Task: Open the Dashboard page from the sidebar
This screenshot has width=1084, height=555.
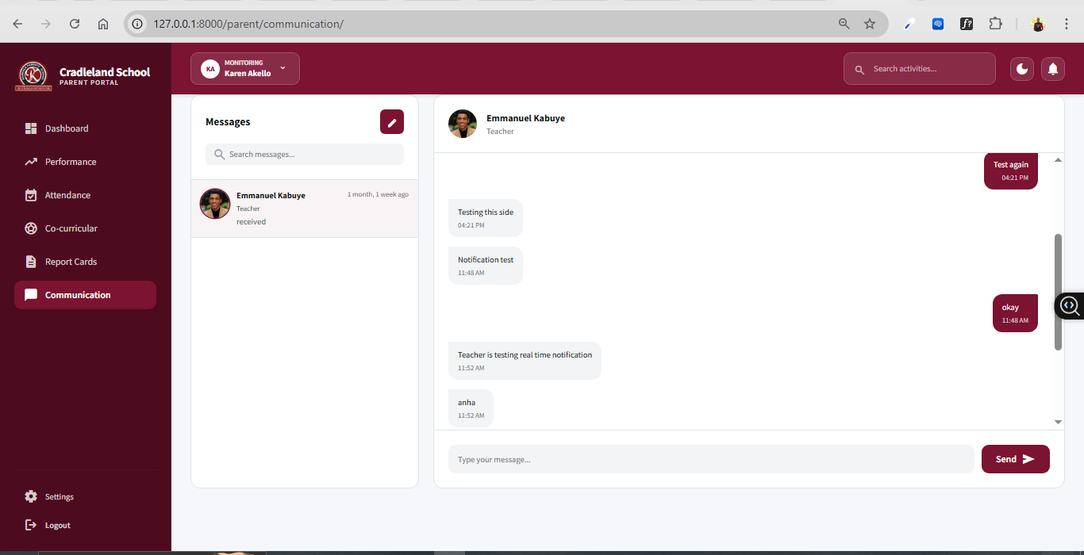Action: 67,128
